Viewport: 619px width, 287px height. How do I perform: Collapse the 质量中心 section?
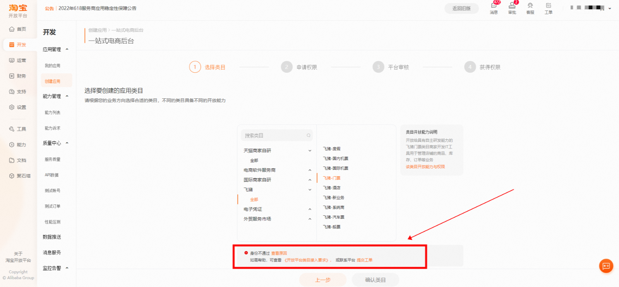tap(67, 143)
